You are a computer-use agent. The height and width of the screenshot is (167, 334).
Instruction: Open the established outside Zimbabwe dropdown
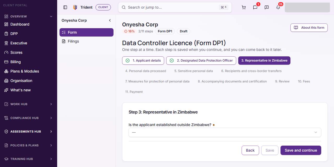(x=225, y=132)
